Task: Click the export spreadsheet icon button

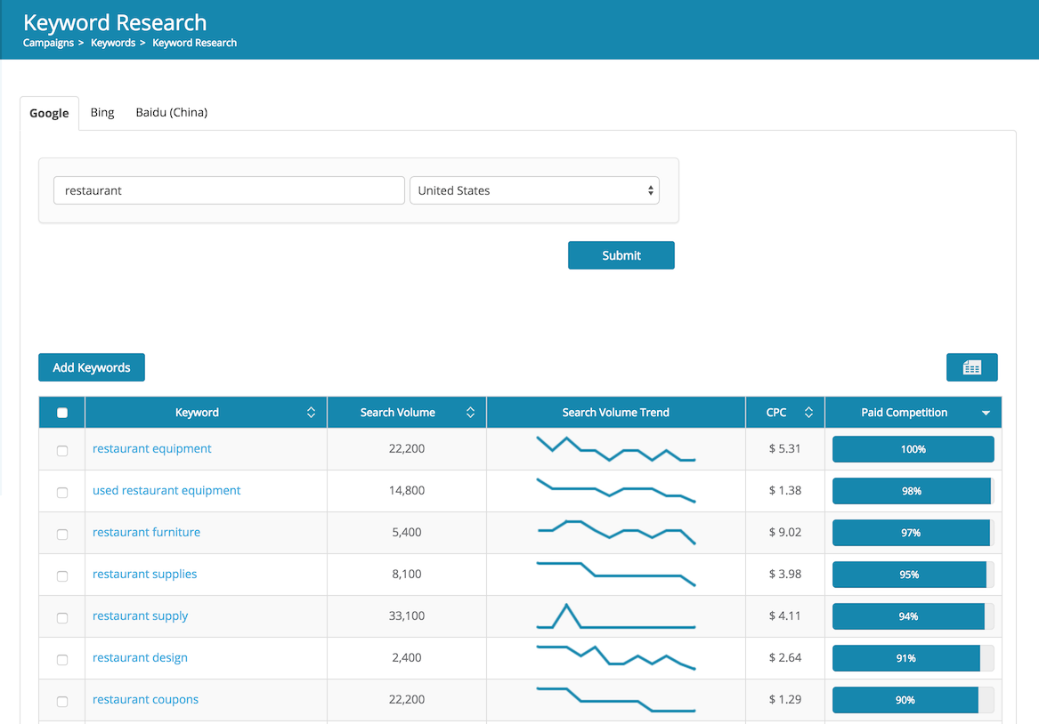Action: tap(971, 367)
